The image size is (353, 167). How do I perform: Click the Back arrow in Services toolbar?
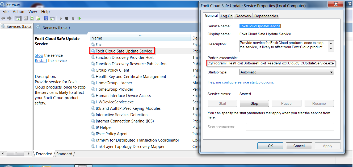(3, 18)
